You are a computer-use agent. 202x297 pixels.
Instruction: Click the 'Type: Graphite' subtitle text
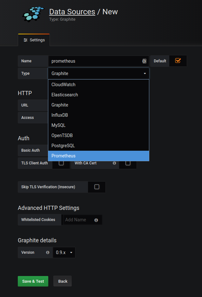click(62, 19)
